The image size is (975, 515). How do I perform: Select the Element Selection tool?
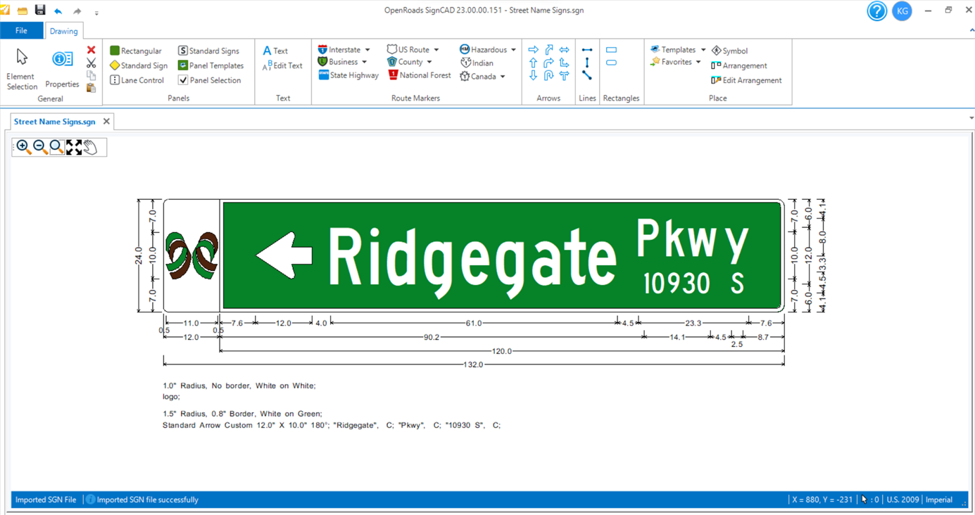click(22, 69)
